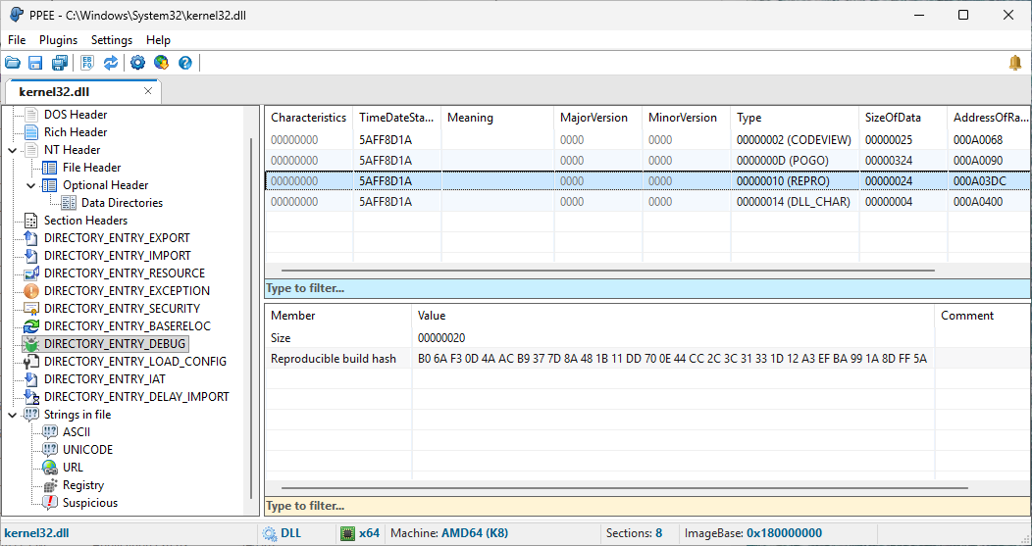The width and height of the screenshot is (1032, 546).
Task: Click the Save floppy toolbar icon
Action: tap(35, 63)
